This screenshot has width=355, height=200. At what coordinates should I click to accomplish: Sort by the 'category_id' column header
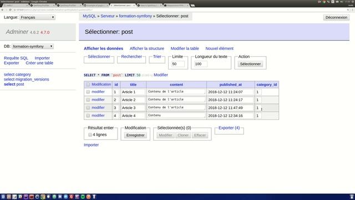point(267,84)
